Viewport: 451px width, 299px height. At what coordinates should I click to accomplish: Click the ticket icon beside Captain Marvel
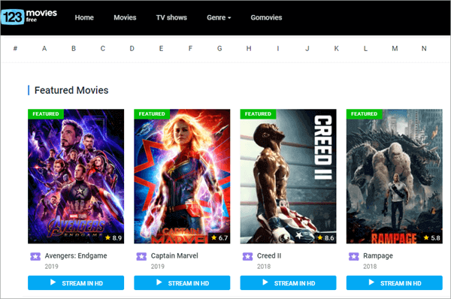click(141, 256)
